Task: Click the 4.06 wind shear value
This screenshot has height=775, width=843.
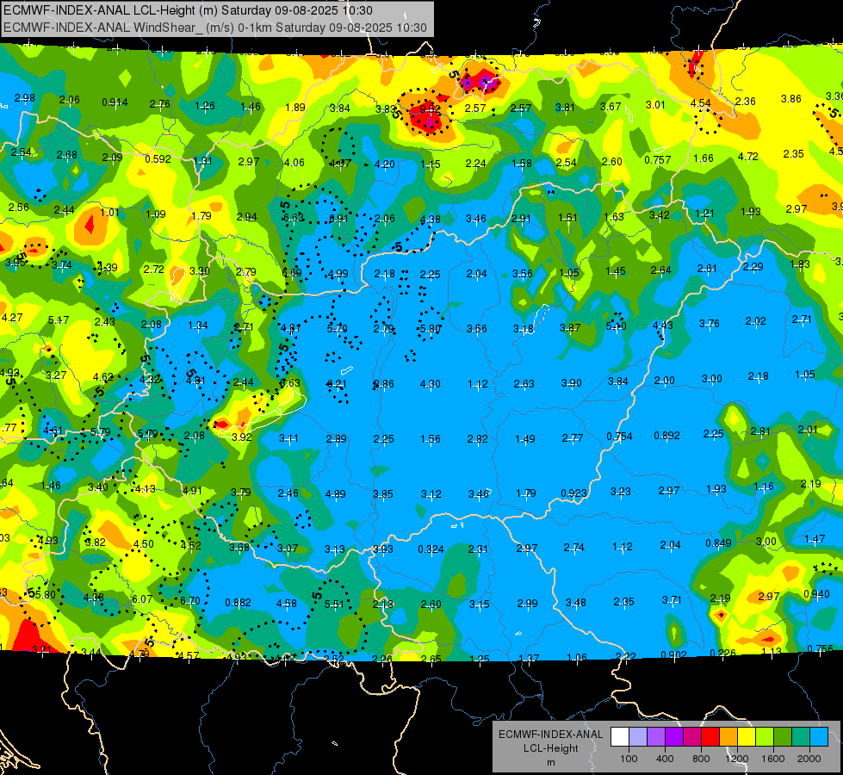Action: [294, 163]
